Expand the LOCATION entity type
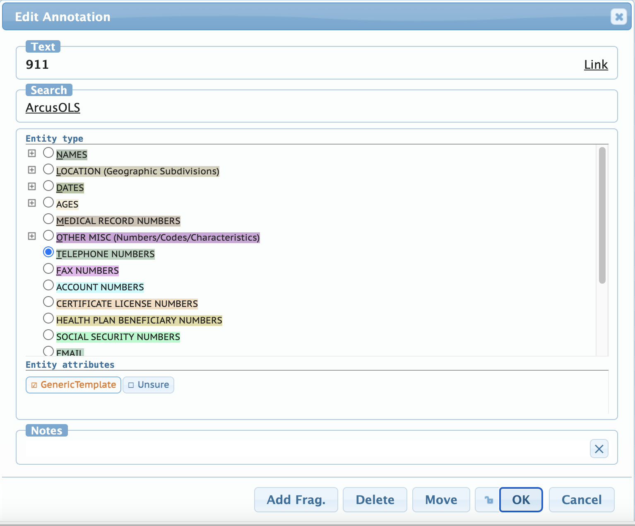This screenshot has width=635, height=526. [x=32, y=170]
